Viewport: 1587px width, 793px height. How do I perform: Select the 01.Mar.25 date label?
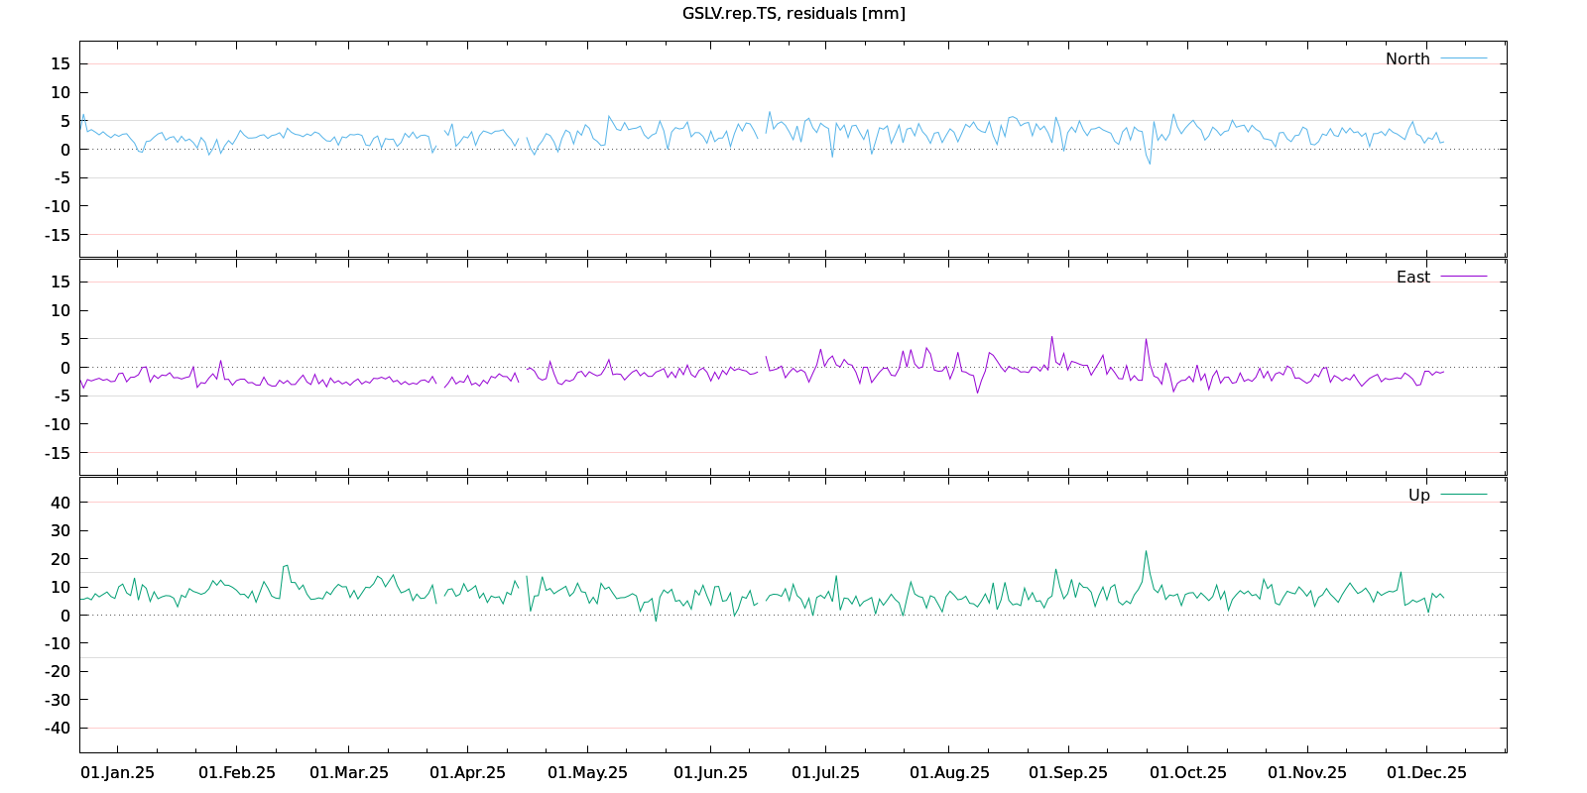click(349, 773)
